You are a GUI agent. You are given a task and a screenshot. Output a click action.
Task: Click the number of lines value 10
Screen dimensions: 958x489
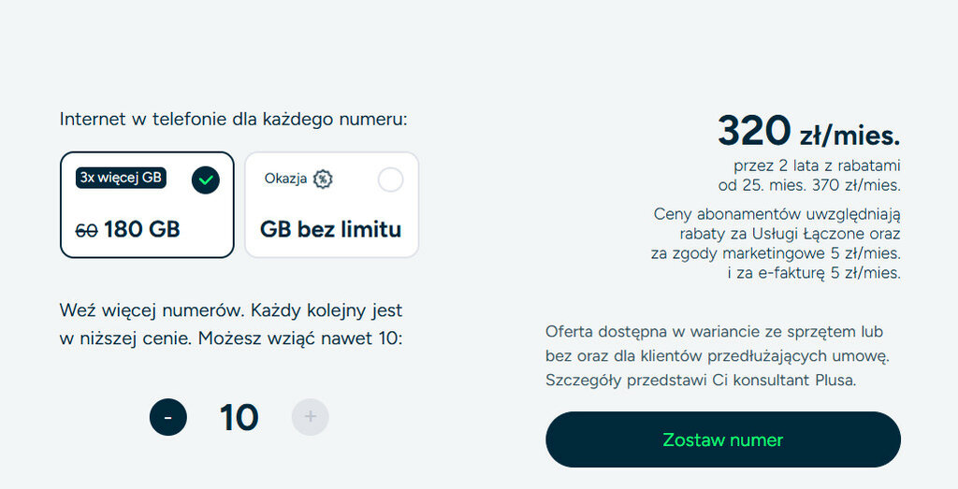(239, 417)
